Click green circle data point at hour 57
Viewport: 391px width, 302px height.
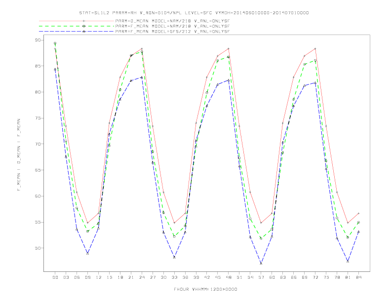tap(261, 238)
